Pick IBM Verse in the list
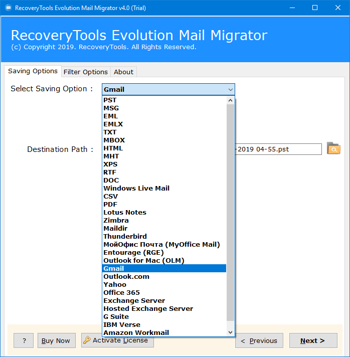Image resolution: width=350 pixels, height=357 pixels. (164, 325)
